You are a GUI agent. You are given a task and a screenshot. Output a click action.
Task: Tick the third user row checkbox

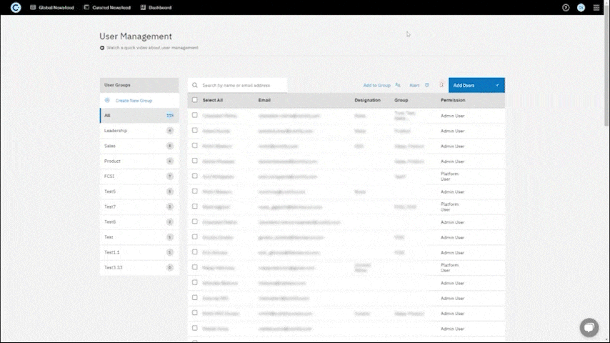tap(195, 146)
